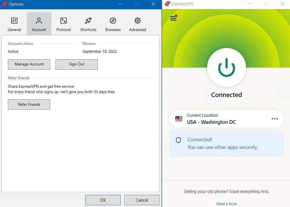The image size is (290, 207).
Task: Close the ExpressVPN main window
Action: coord(283,4)
